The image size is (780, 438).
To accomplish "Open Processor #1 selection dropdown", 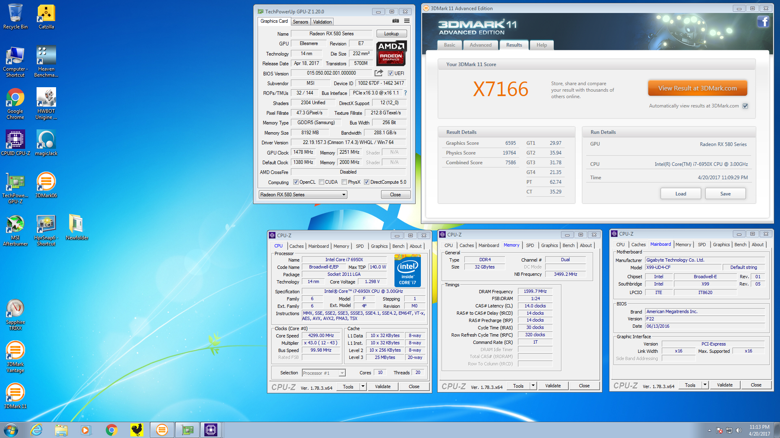I will (x=323, y=373).
